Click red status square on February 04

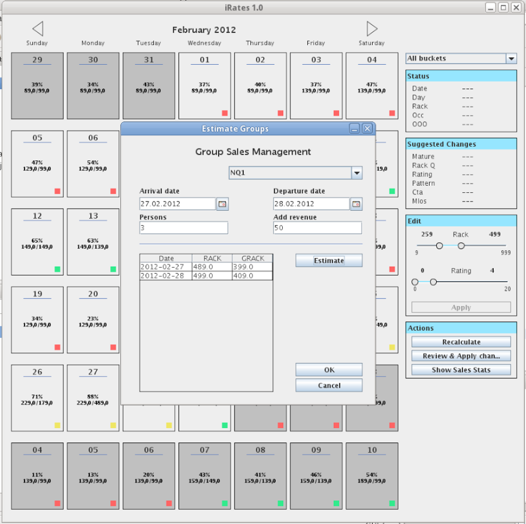(x=392, y=113)
